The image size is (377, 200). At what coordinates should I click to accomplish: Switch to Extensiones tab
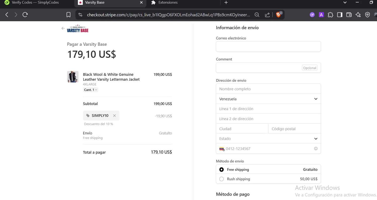[x=168, y=3]
